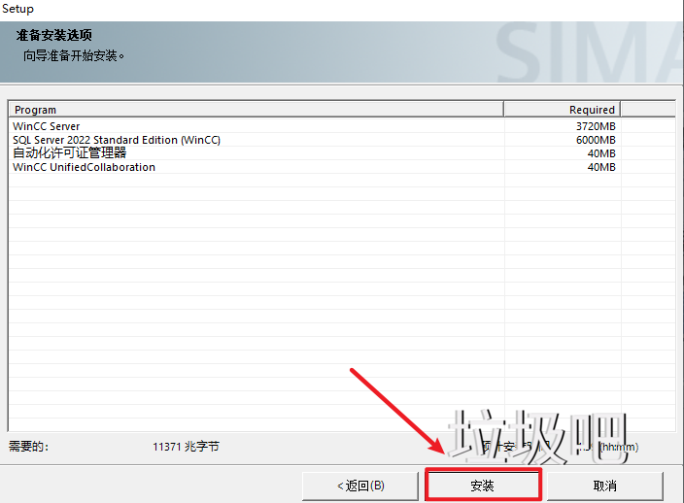
Task: Choose the WinCC UnifiedCollaboration entry
Action: (x=84, y=167)
